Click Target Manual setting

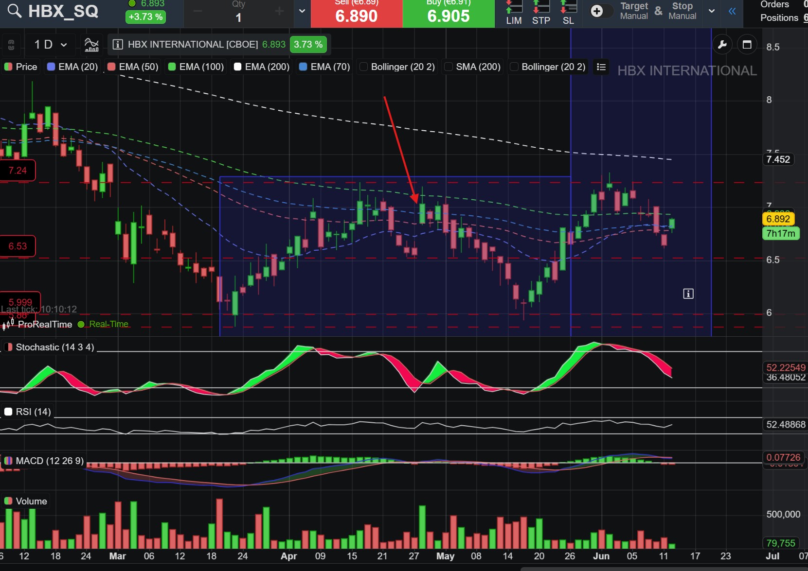(x=634, y=11)
